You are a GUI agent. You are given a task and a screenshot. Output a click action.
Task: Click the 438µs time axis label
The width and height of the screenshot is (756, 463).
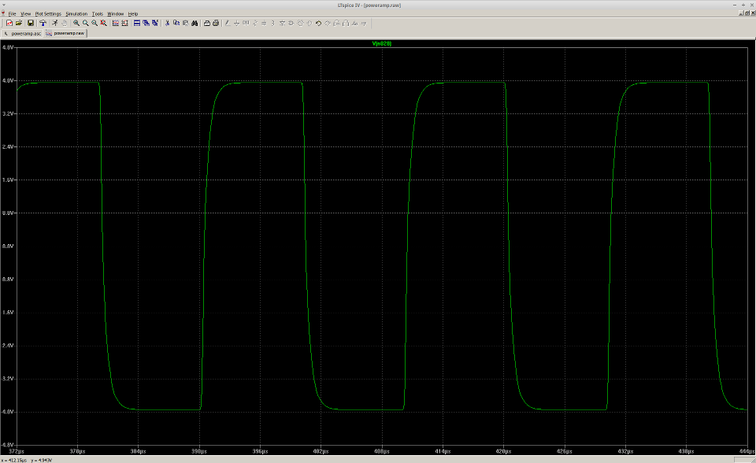[x=686, y=451]
